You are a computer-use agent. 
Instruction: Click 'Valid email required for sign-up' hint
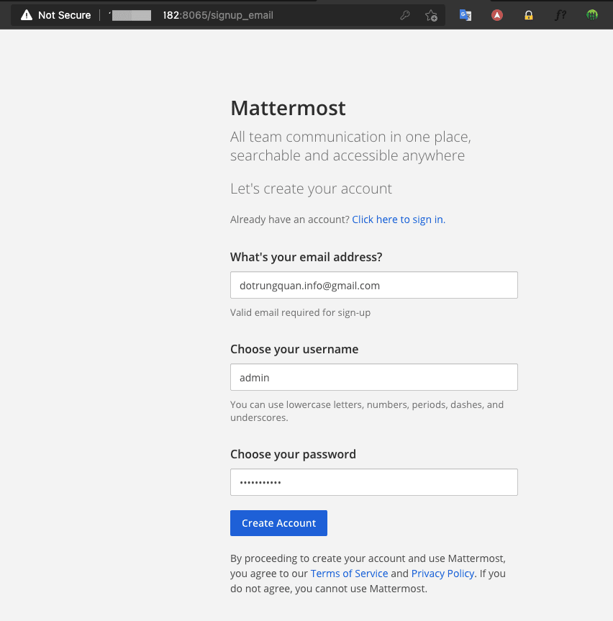301,312
